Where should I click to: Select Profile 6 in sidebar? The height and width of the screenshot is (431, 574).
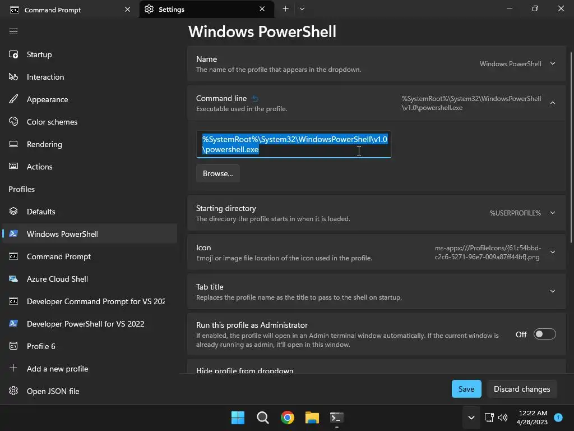point(90,346)
